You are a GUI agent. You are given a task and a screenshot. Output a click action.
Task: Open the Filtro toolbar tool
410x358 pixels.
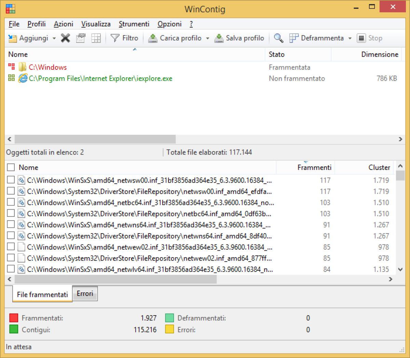tap(125, 38)
